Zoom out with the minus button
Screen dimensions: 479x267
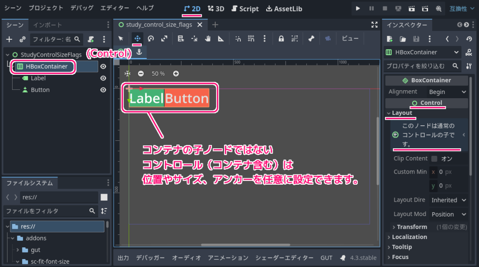pos(140,73)
